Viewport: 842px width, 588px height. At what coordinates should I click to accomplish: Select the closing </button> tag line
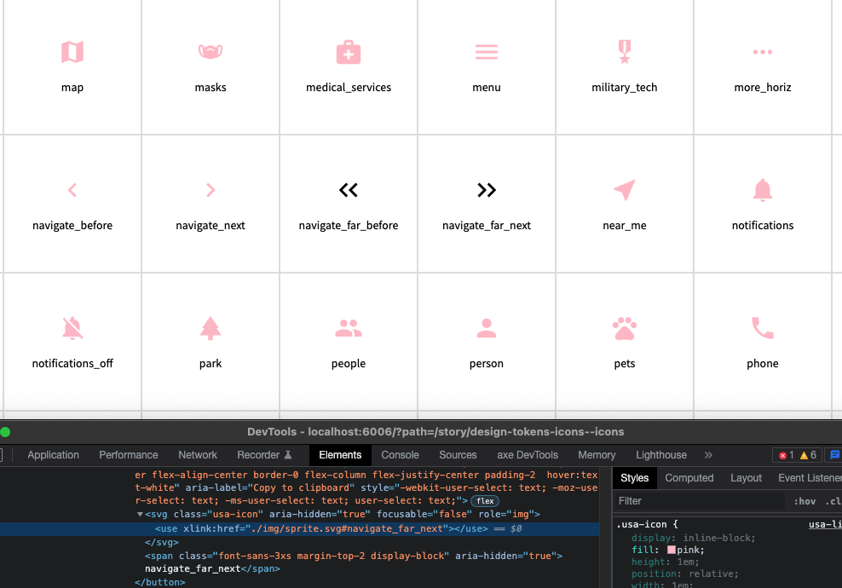(159, 582)
